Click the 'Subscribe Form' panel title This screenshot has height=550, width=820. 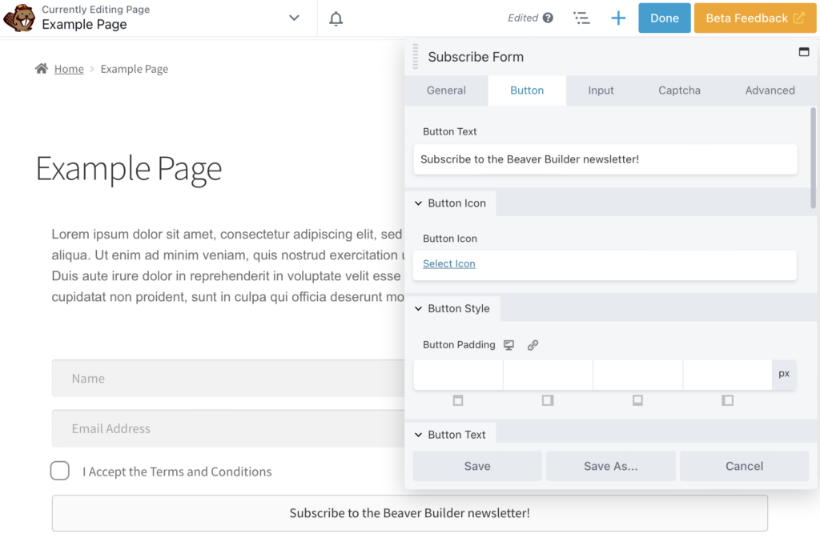(476, 57)
